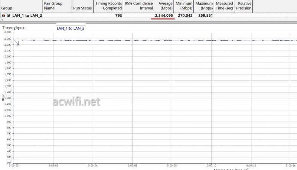
Task: Select the LAN_1 to LAN_2 row label
Action: click(x=27, y=16)
